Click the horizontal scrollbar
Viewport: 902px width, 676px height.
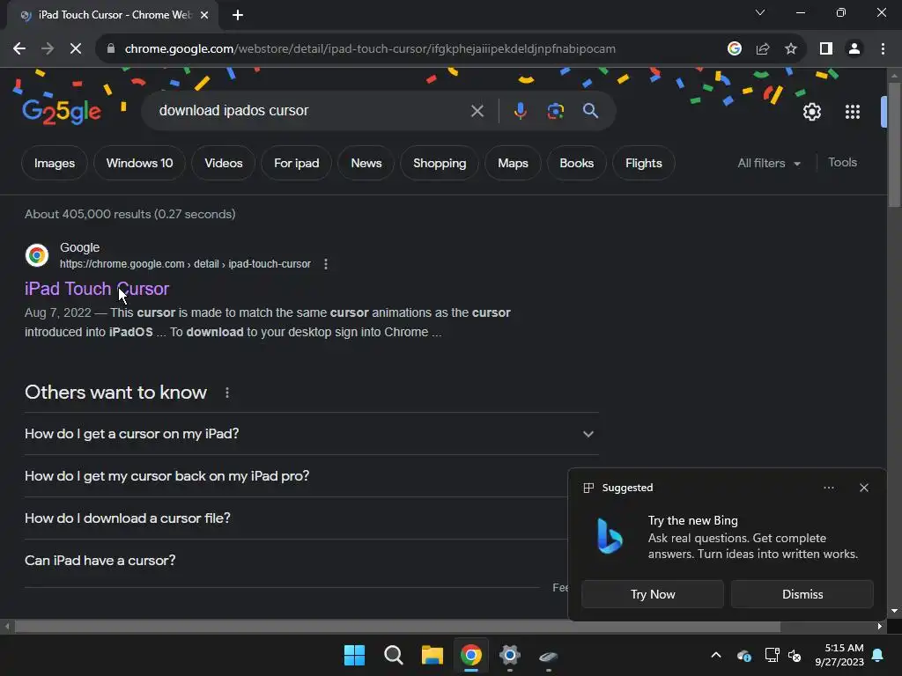coord(397,627)
